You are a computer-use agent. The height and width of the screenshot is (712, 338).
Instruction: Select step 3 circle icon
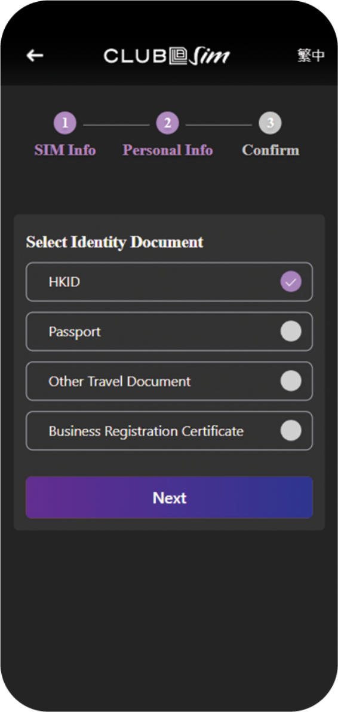[270, 123]
